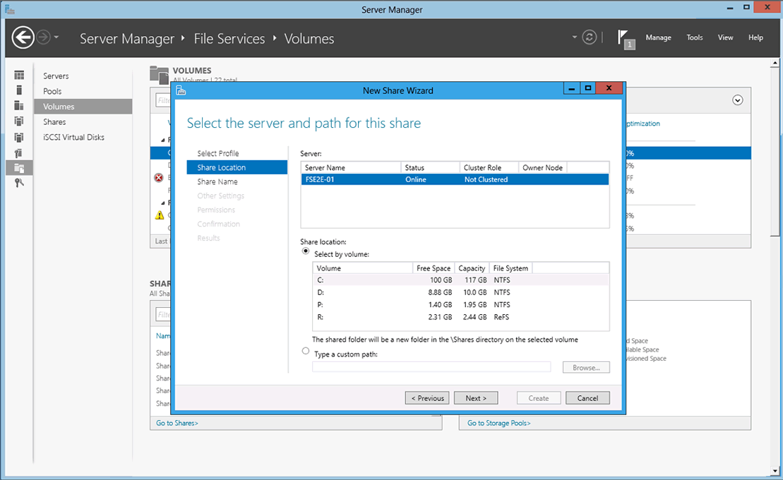Expand the Volumes tile chevron button
783x480 pixels.
[x=738, y=100]
